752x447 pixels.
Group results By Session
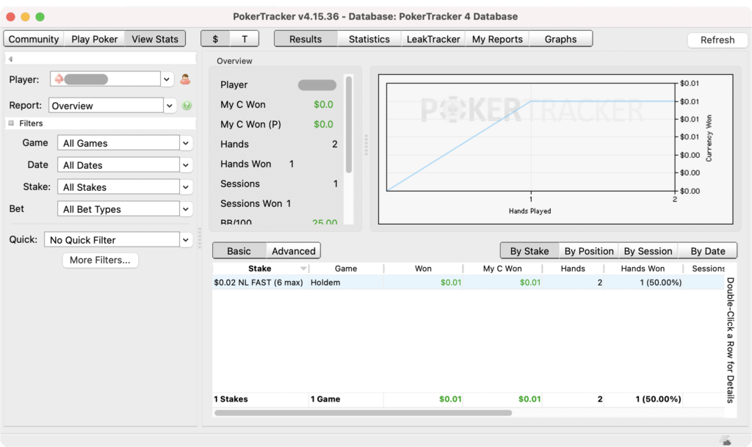648,250
